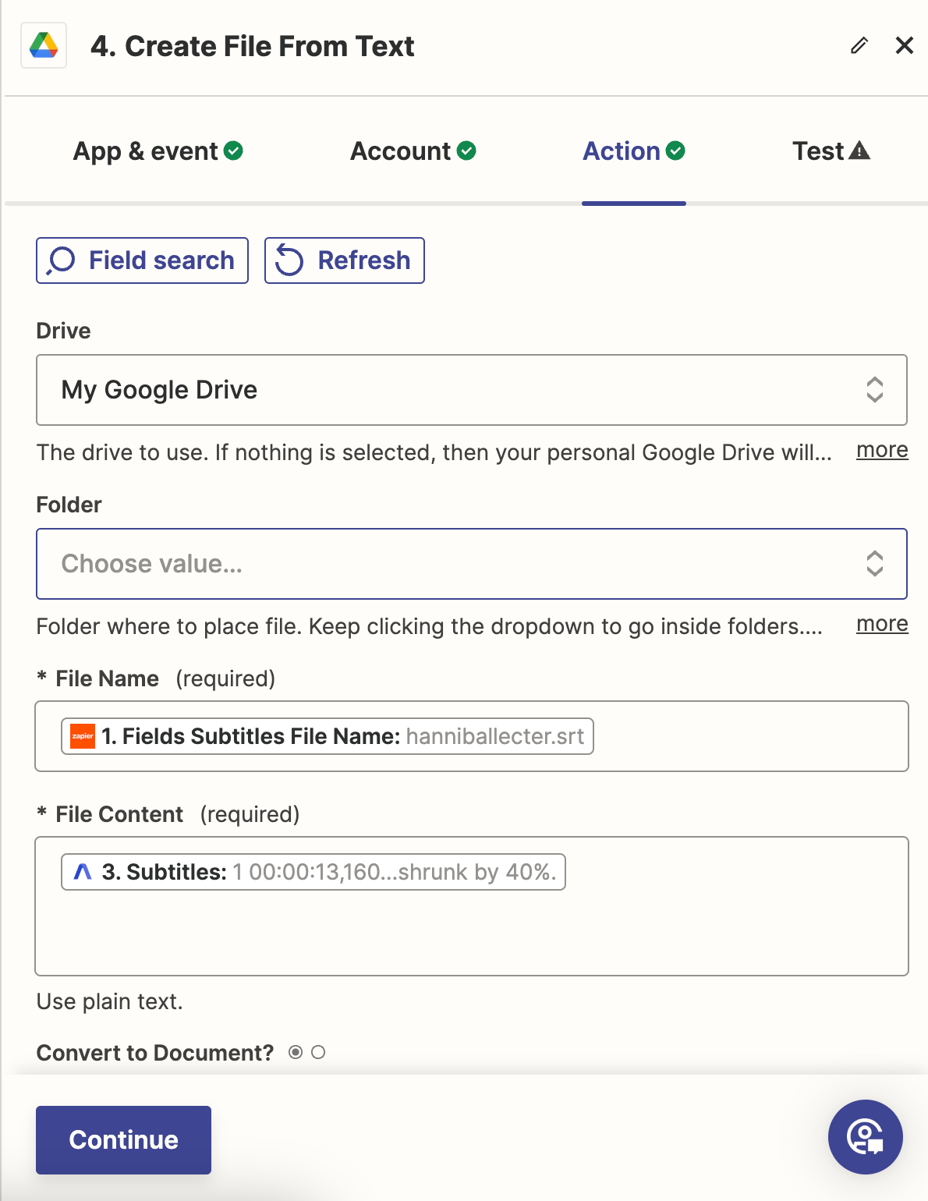This screenshot has height=1201, width=928.
Task: Click the green check next to Account
Action: point(466,151)
